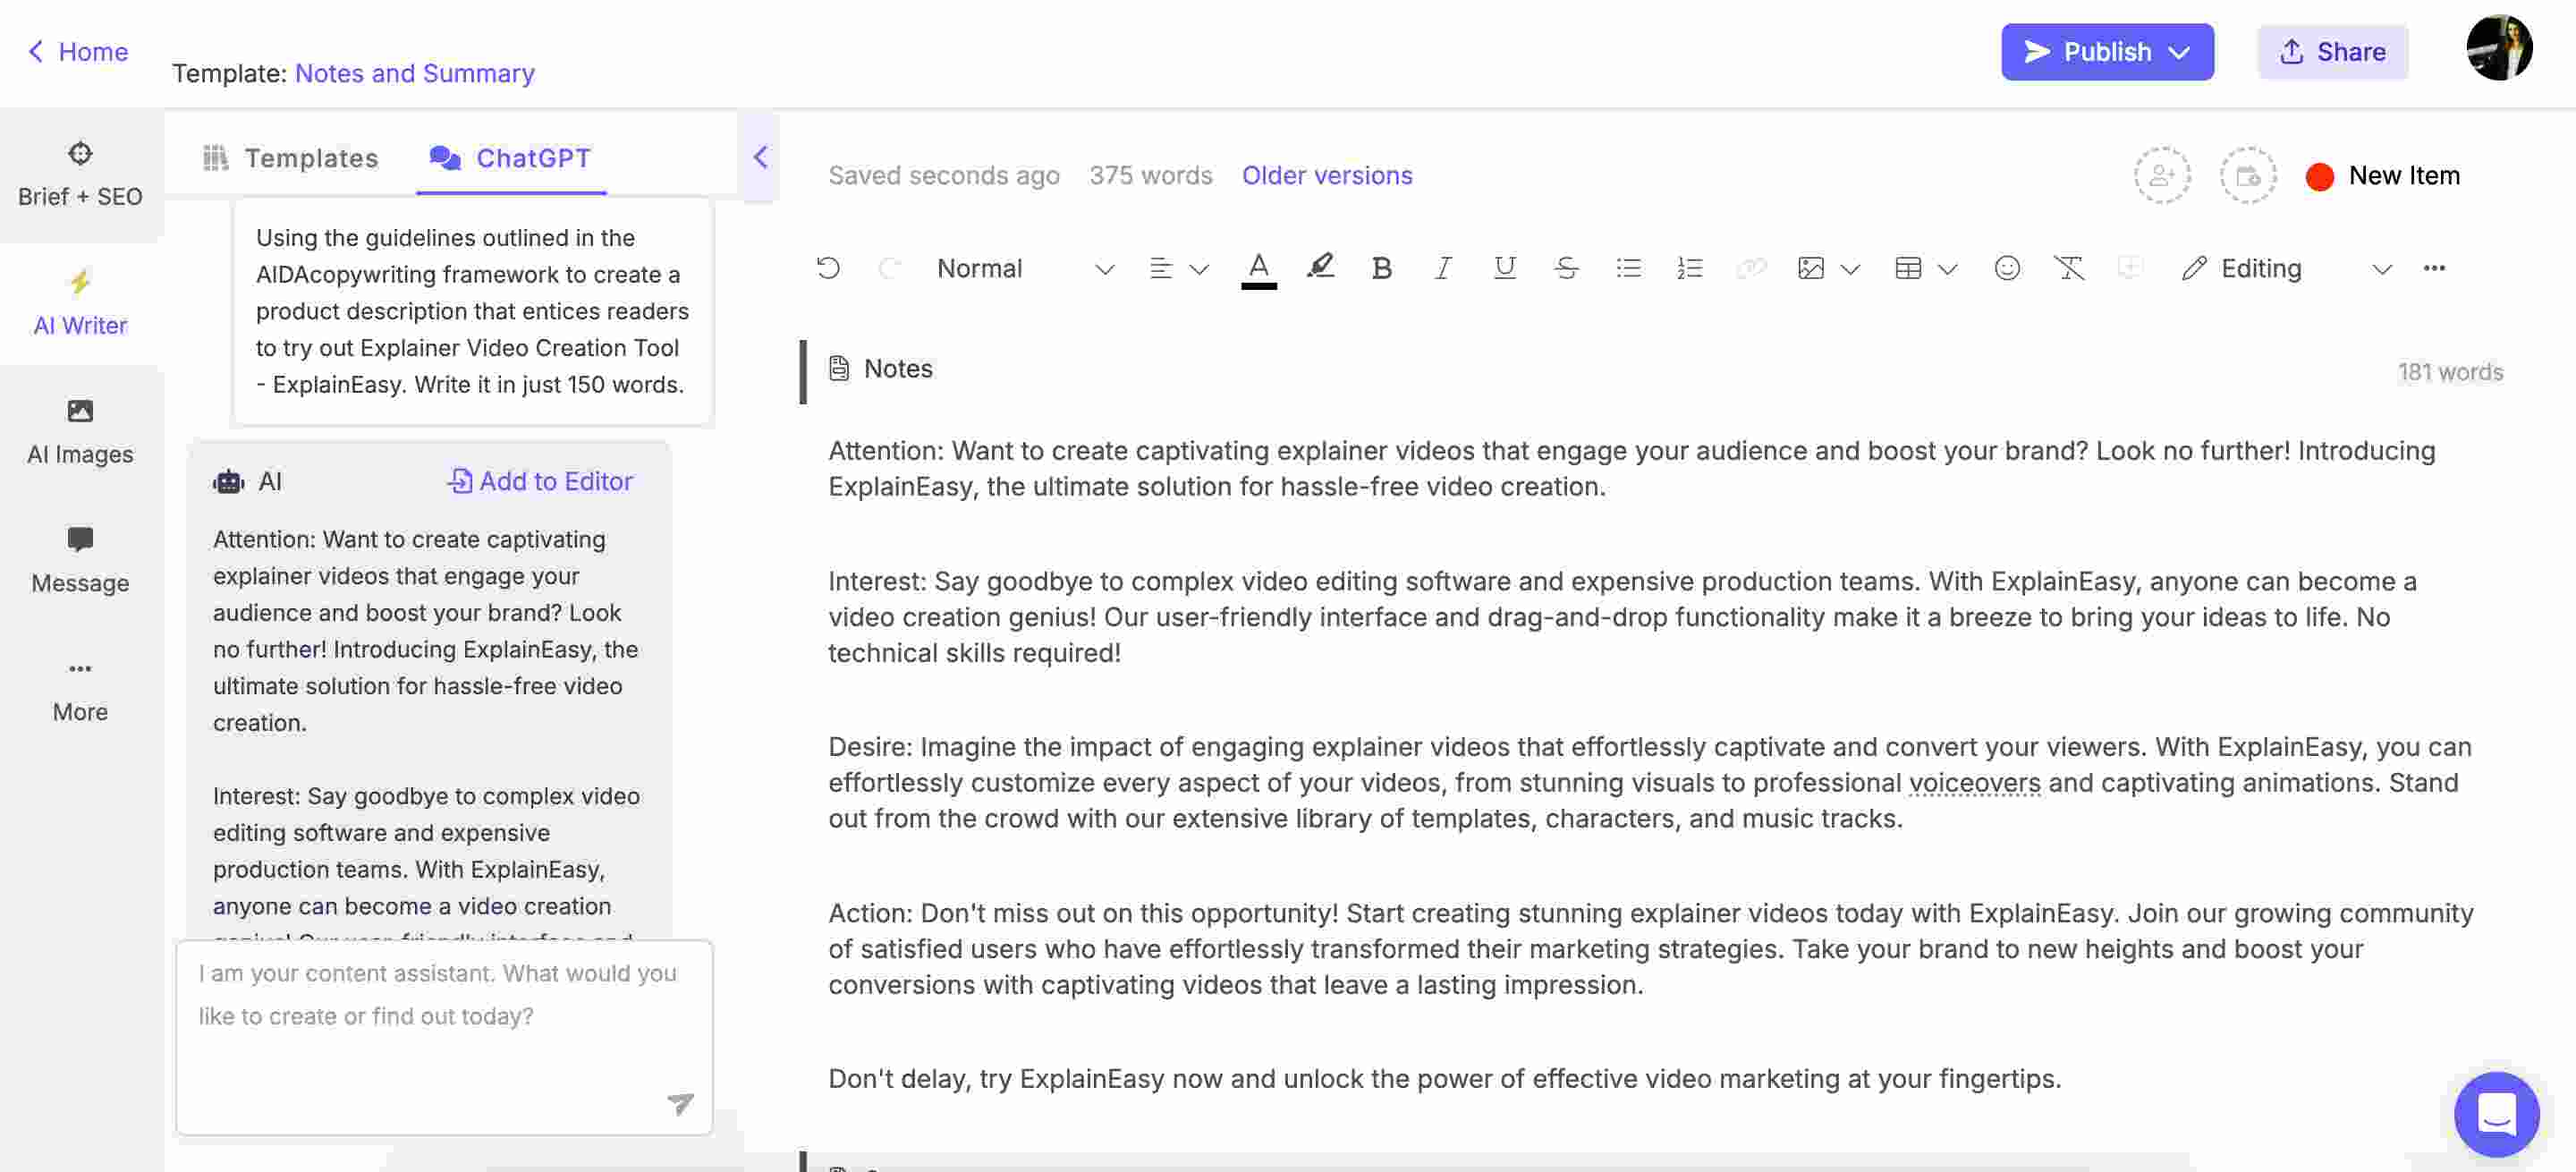Select the underline formatting icon
Screen dimensions: 2576x1172
coord(1504,268)
